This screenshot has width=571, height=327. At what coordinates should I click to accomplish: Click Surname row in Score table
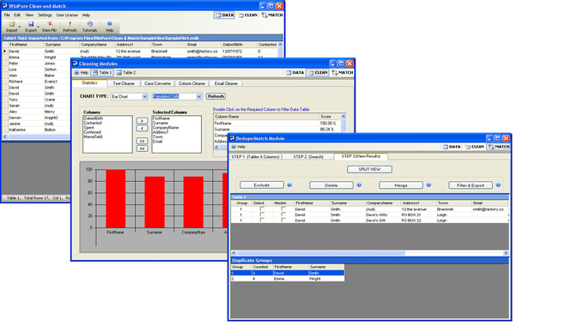(x=276, y=130)
